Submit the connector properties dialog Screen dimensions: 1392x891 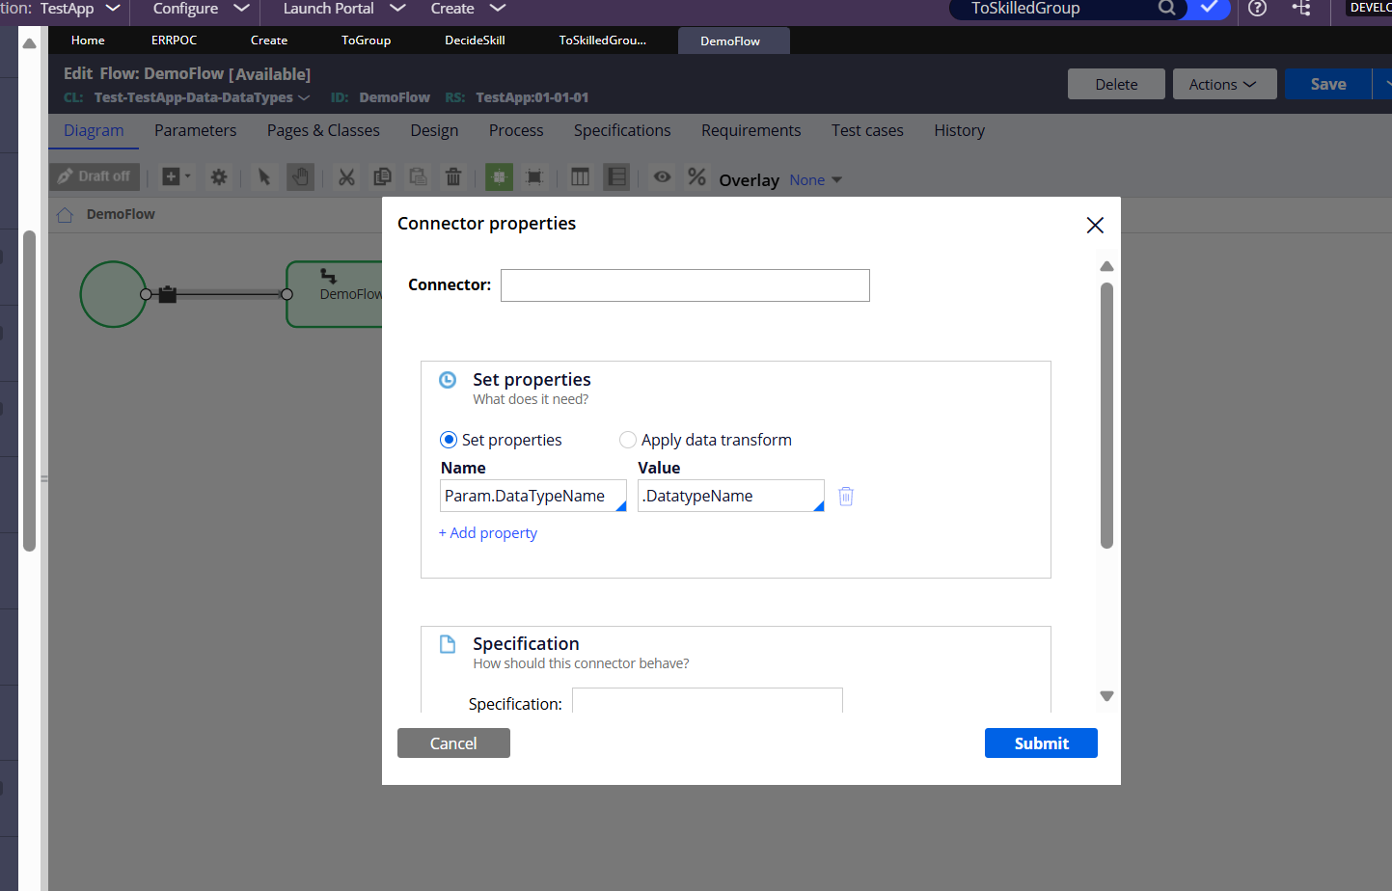[1041, 742]
